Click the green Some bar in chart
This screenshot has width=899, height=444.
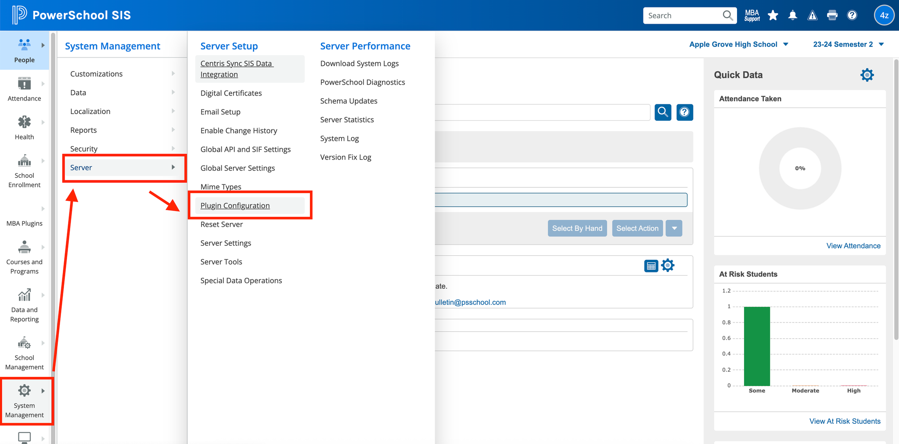pyautogui.click(x=757, y=346)
